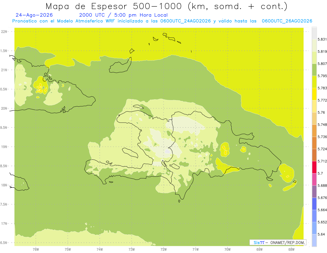Click the longitude label "72W"
Viewport: 327px width, 253px height.
click(163, 249)
